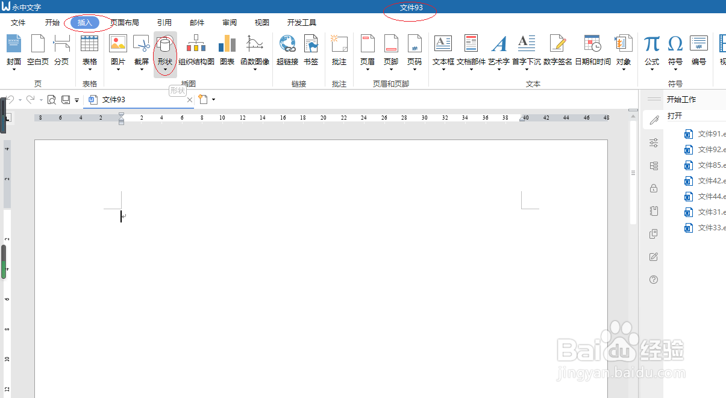Open recent file 文件92
This screenshot has height=398, width=726.
click(x=705, y=150)
